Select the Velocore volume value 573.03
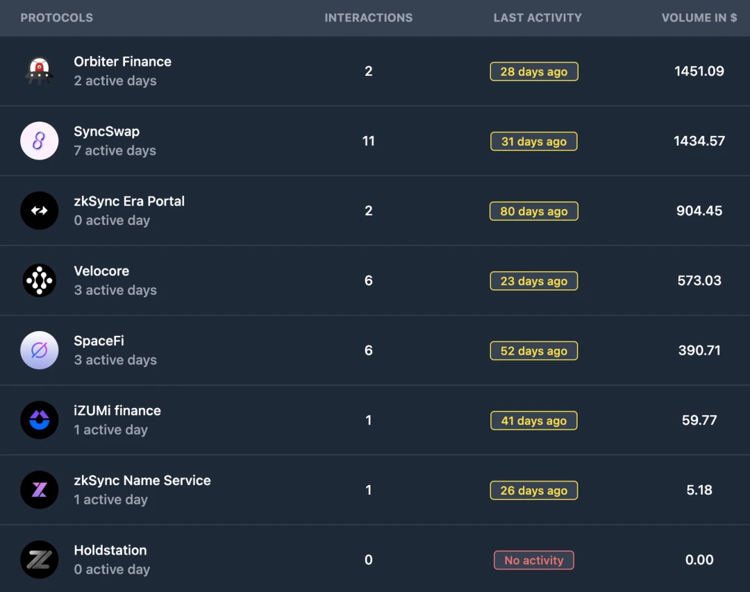Image resolution: width=750 pixels, height=592 pixels. click(x=699, y=280)
